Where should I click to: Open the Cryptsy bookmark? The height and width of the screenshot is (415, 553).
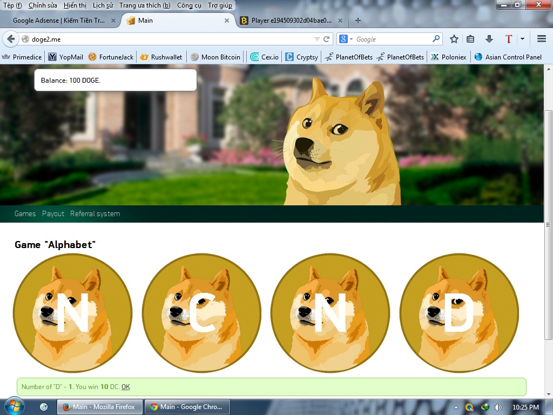tap(302, 57)
